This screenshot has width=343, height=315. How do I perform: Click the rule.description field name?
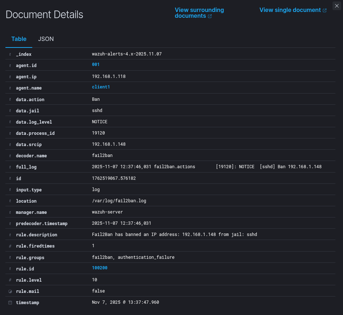(36, 235)
